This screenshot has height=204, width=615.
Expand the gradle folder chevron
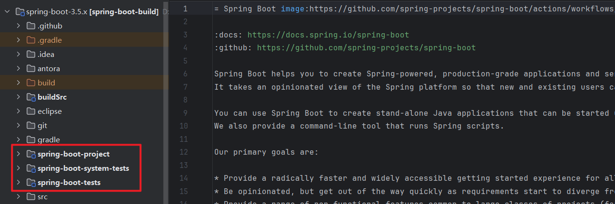[18, 139]
